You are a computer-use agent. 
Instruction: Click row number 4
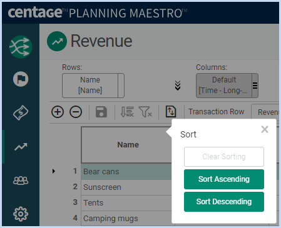tap(75, 218)
